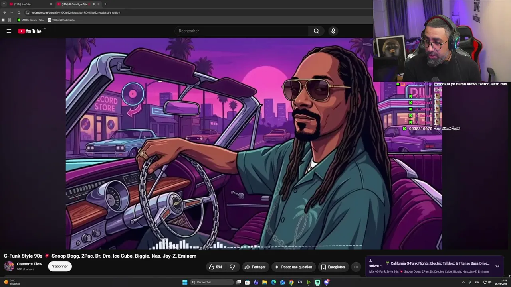Viewport: 511px width, 287px height.
Task: View site information for youtube.com
Action: click(27, 12)
